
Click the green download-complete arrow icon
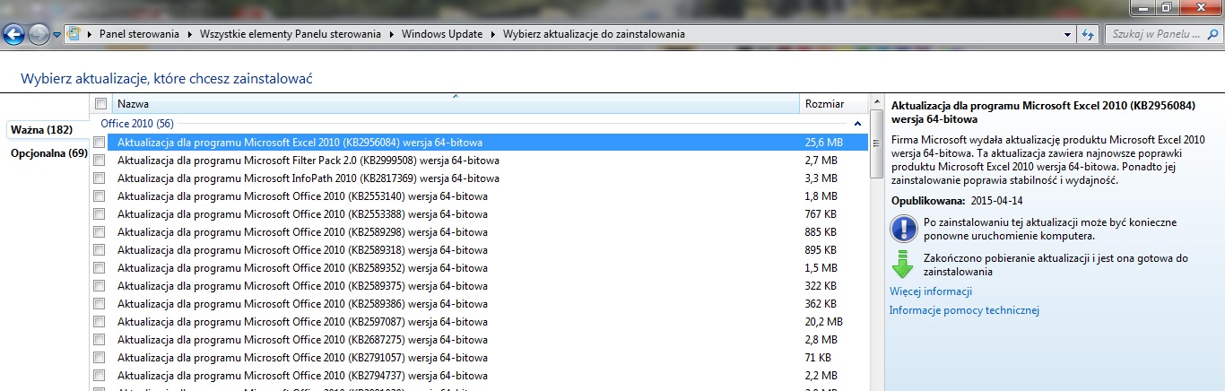(x=902, y=265)
